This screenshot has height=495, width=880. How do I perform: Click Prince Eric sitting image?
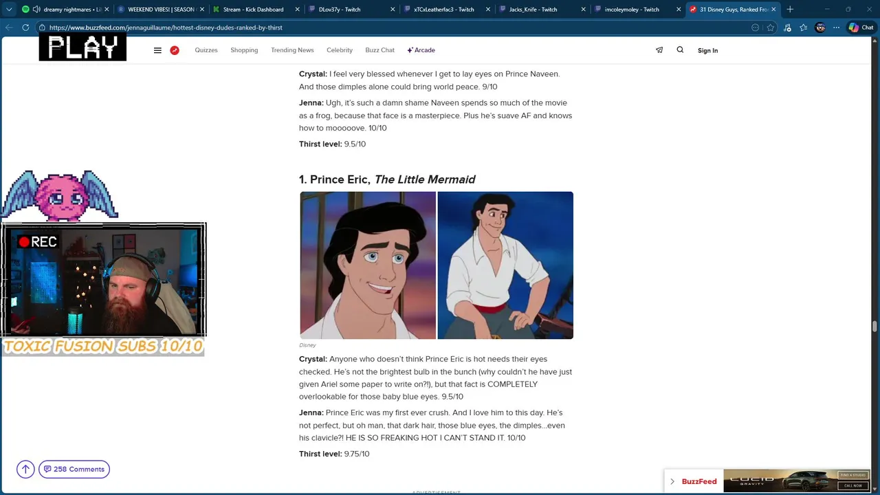[505, 265]
